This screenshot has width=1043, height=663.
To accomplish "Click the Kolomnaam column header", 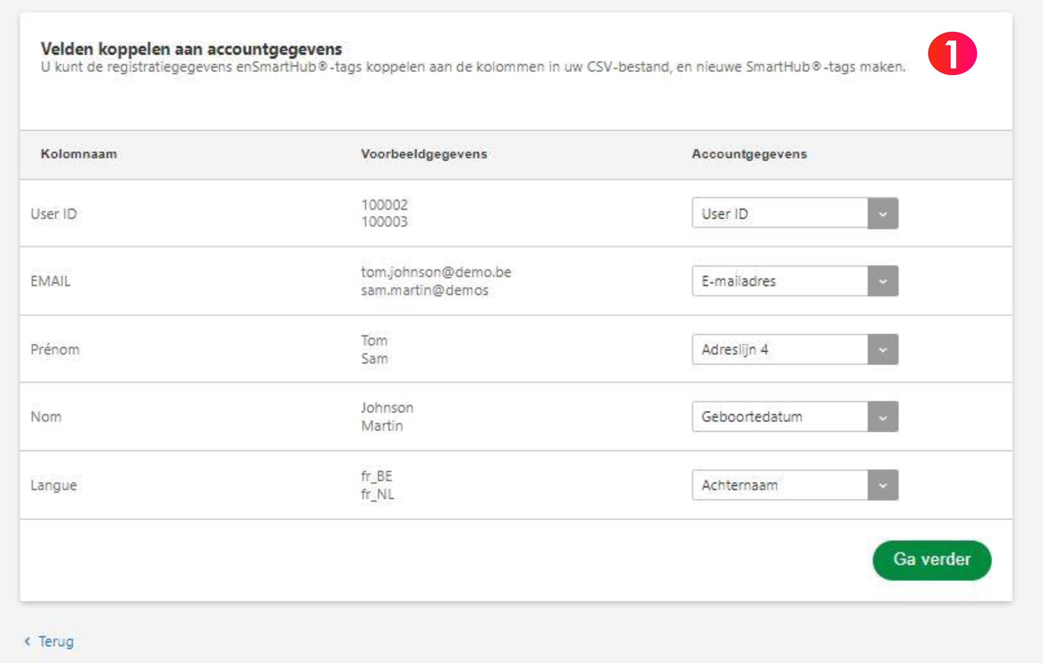I will pos(79,154).
